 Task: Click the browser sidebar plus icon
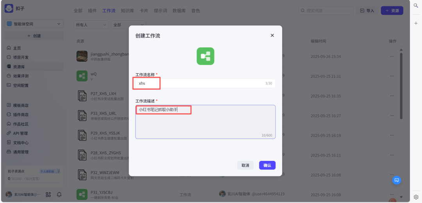[416, 23]
